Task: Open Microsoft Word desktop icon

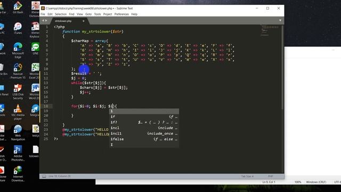Action: 35,92
